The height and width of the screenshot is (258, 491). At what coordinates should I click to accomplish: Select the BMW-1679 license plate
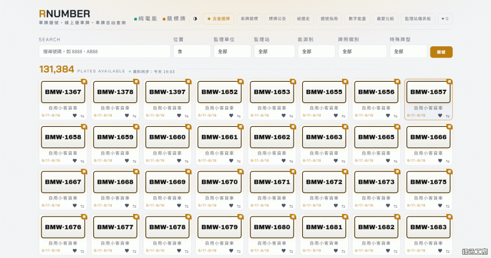click(x=219, y=227)
